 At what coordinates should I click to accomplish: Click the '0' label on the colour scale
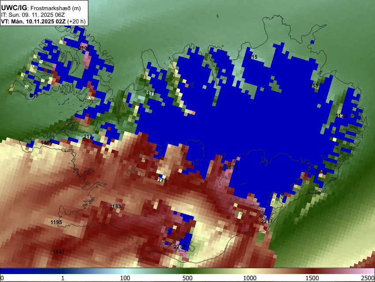(2, 278)
